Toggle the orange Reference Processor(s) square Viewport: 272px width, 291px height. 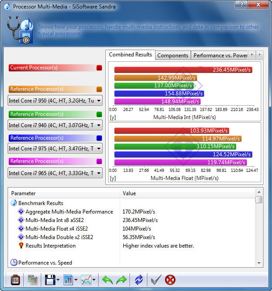point(99,89)
